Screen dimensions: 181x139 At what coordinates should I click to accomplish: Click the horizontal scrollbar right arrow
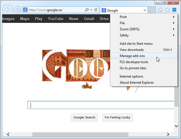click(x=168, y=134)
